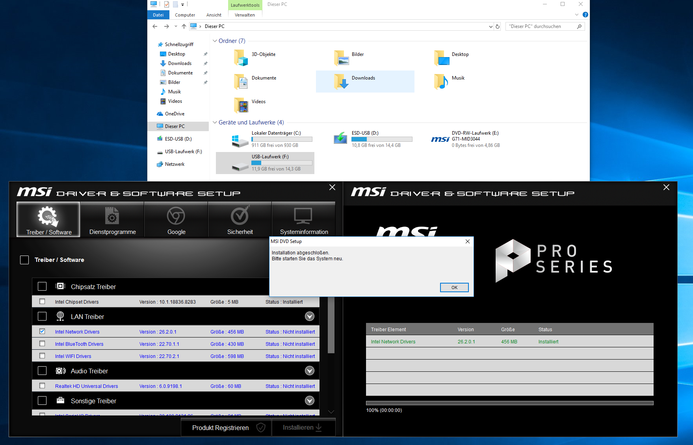Select Lokaler Datenträger (C:) drive
The width and height of the screenshot is (693, 445).
click(265, 139)
